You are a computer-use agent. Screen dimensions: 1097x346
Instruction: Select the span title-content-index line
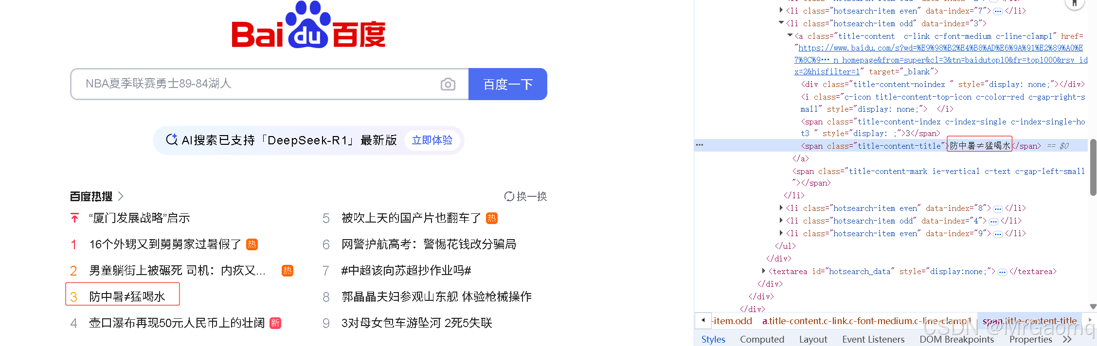tap(943, 127)
